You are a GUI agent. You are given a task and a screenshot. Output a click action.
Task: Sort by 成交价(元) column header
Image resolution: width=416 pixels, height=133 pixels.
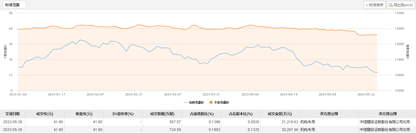pos(44,114)
